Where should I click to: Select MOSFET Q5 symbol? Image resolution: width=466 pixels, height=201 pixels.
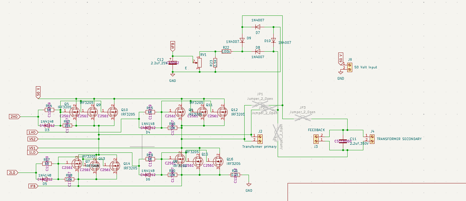75,112
